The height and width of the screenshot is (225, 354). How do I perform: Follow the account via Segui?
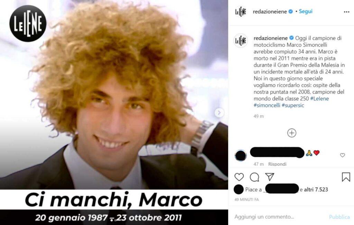click(x=306, y=11)
